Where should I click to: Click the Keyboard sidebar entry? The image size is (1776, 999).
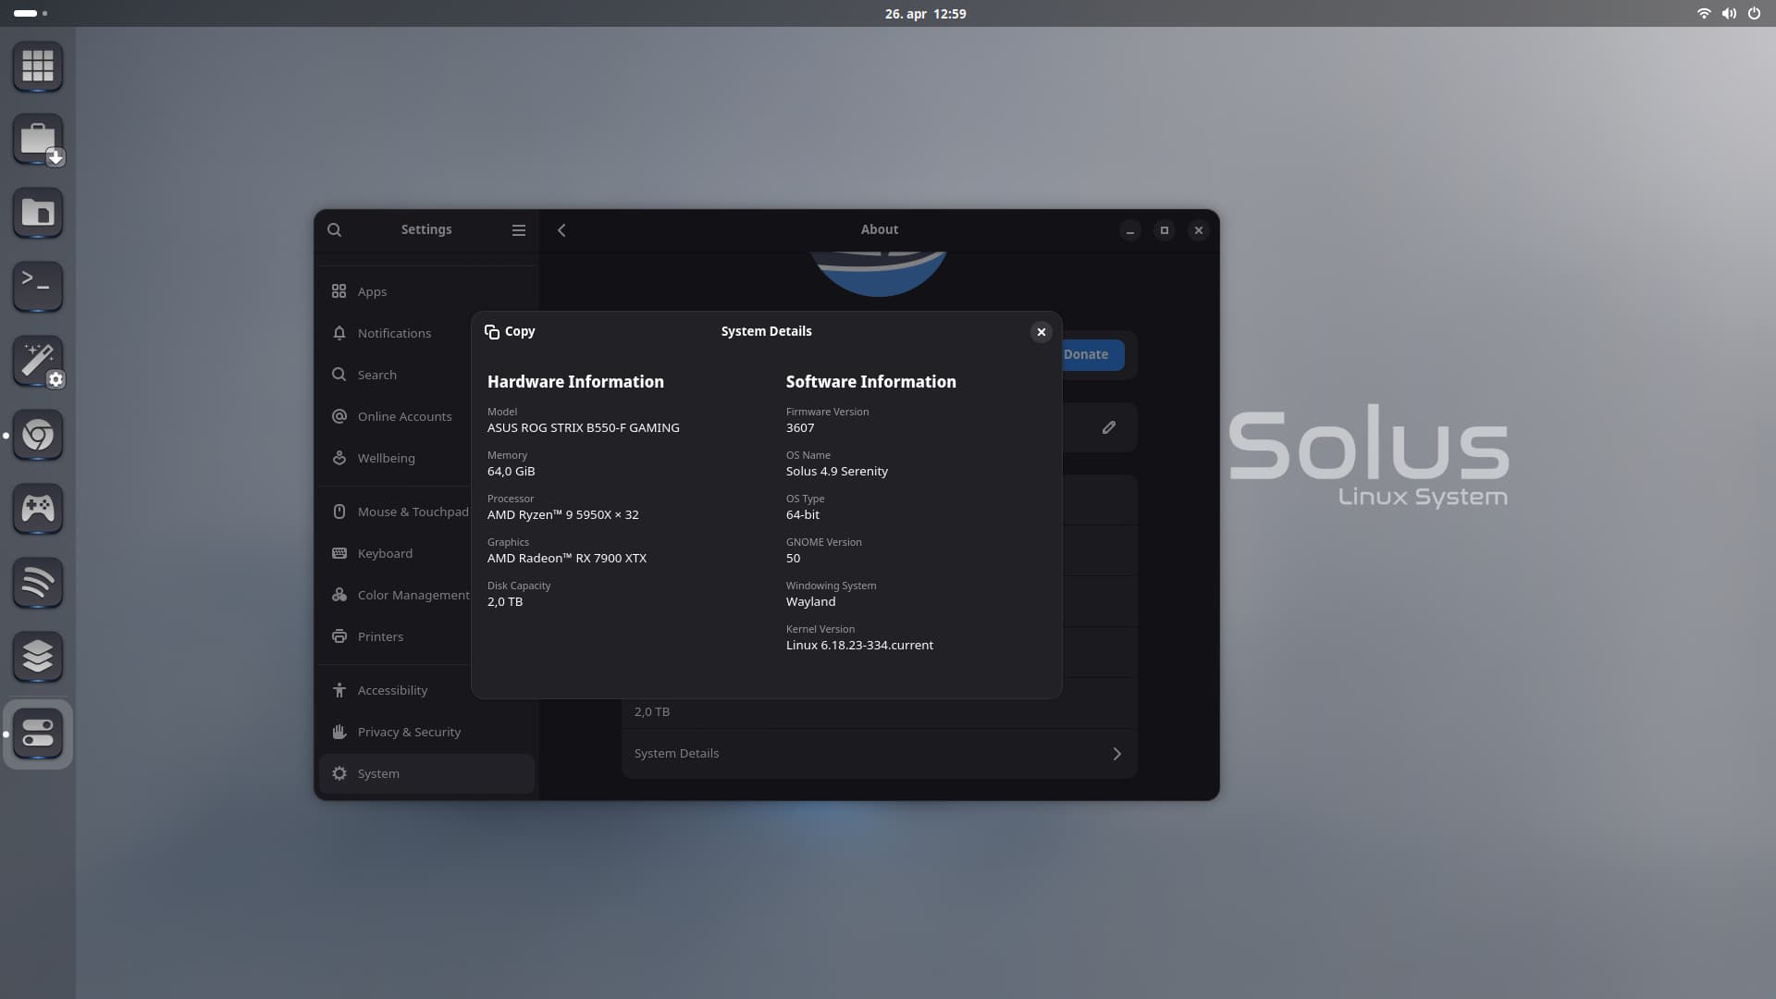385,553
